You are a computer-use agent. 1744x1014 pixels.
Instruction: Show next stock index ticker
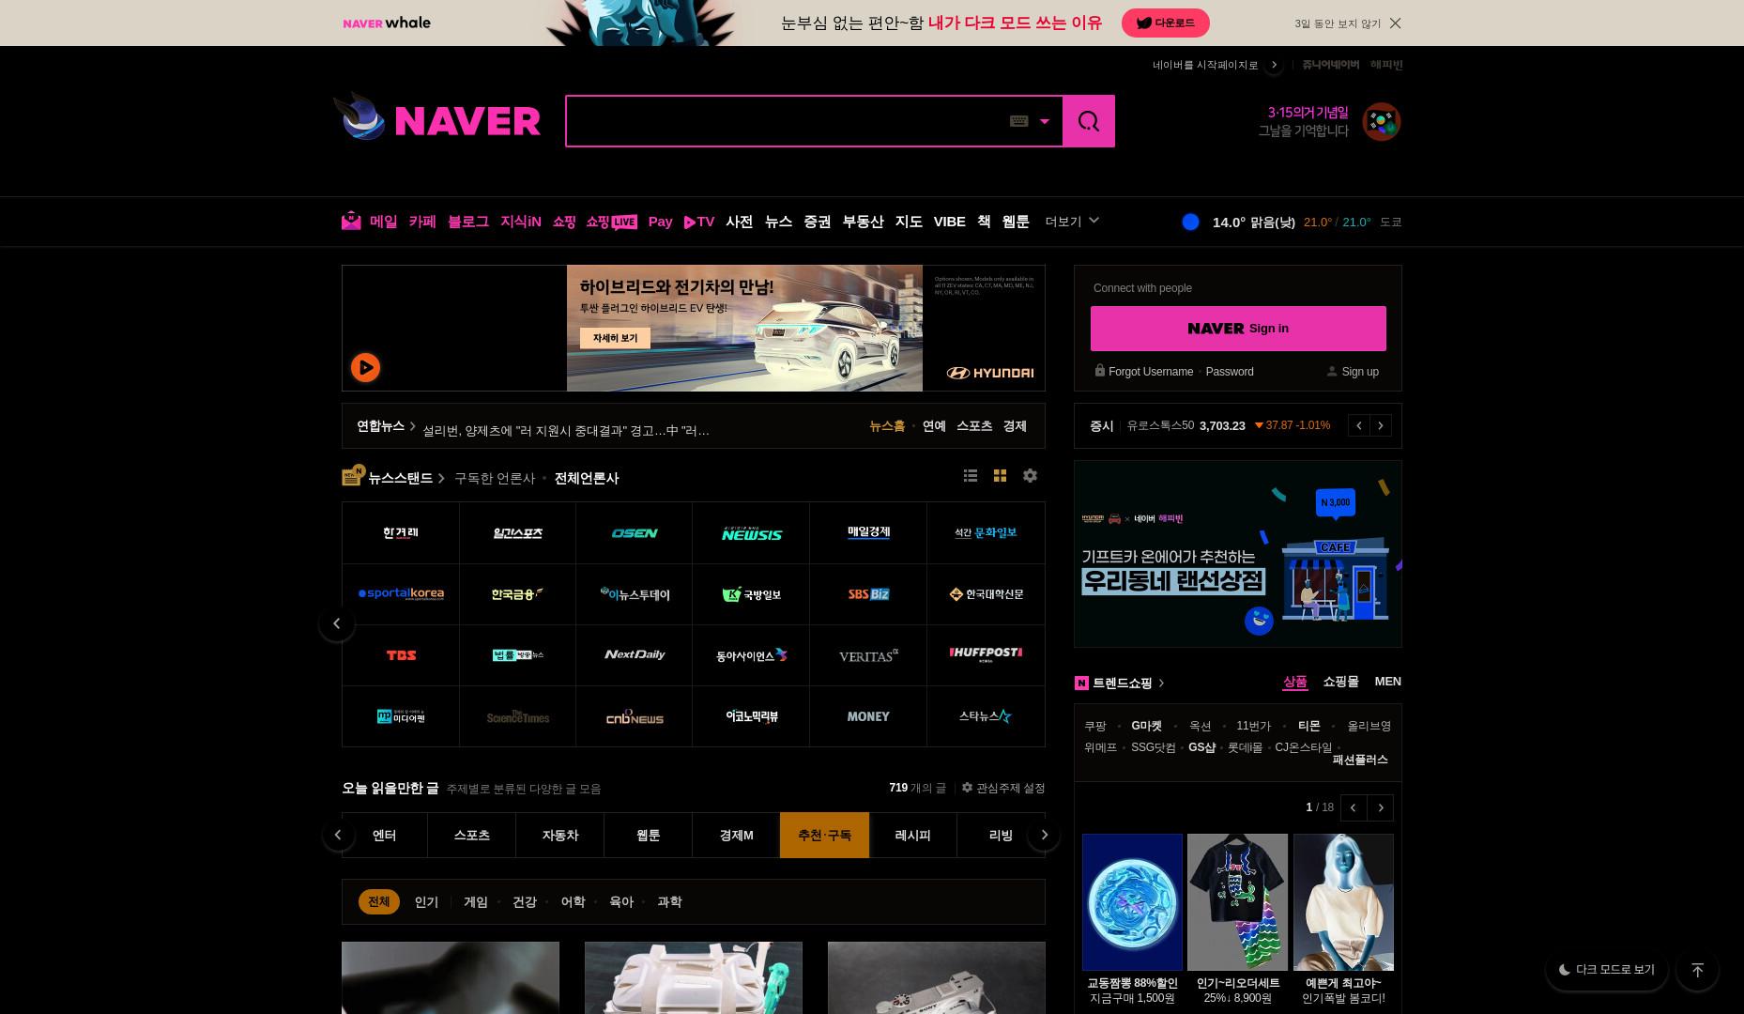[1381, 426]
